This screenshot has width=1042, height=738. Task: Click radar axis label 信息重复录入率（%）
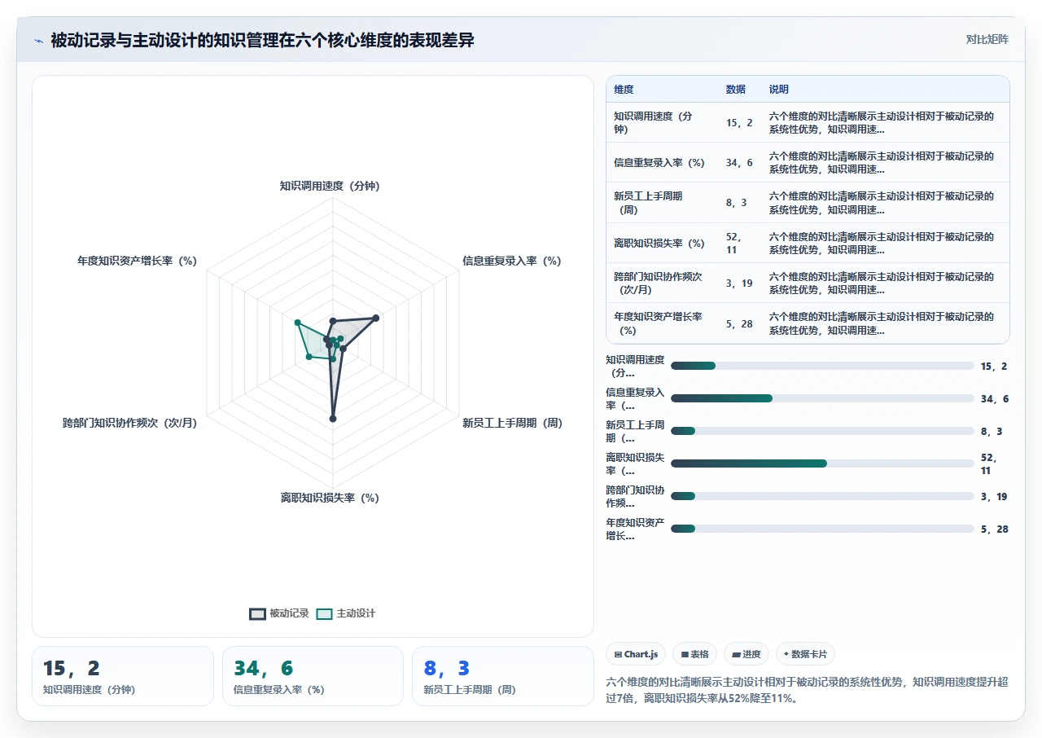pyautogui.click(x=512, y=261)
